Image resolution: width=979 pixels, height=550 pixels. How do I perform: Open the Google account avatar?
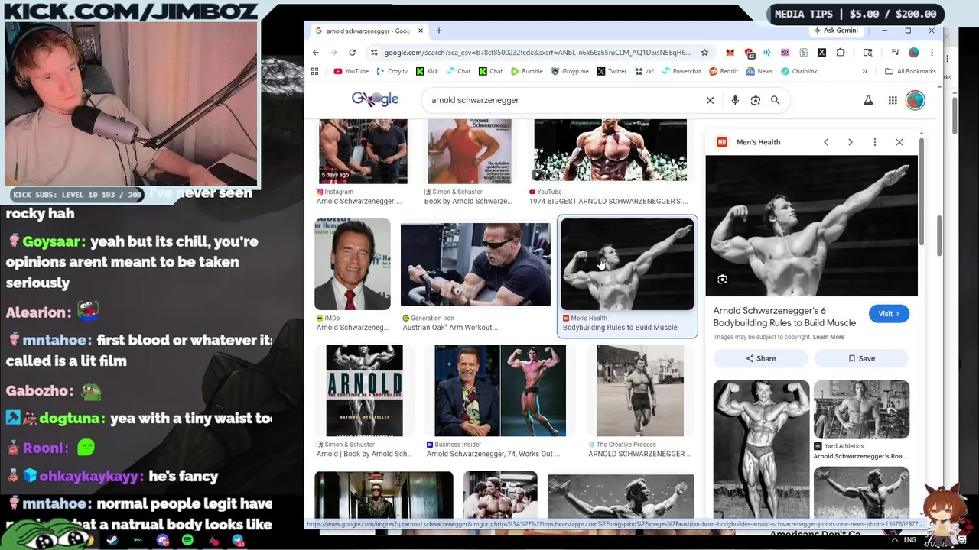click(x=915, y=100)
